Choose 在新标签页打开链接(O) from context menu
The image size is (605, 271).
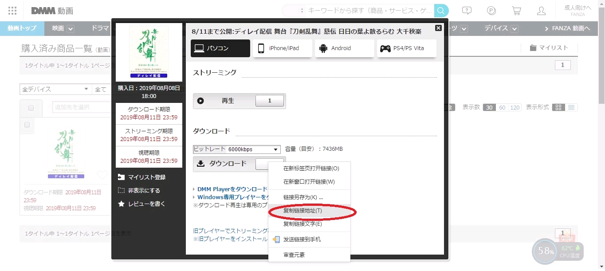click(x=310, y=169)
